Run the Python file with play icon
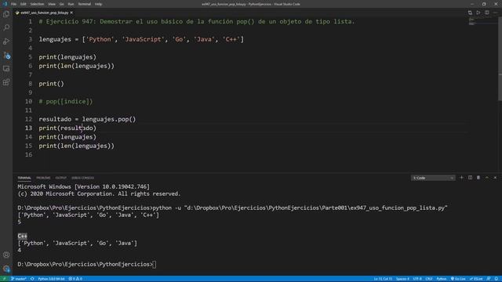The image size is (502, 282). click(x=478, y=13)
